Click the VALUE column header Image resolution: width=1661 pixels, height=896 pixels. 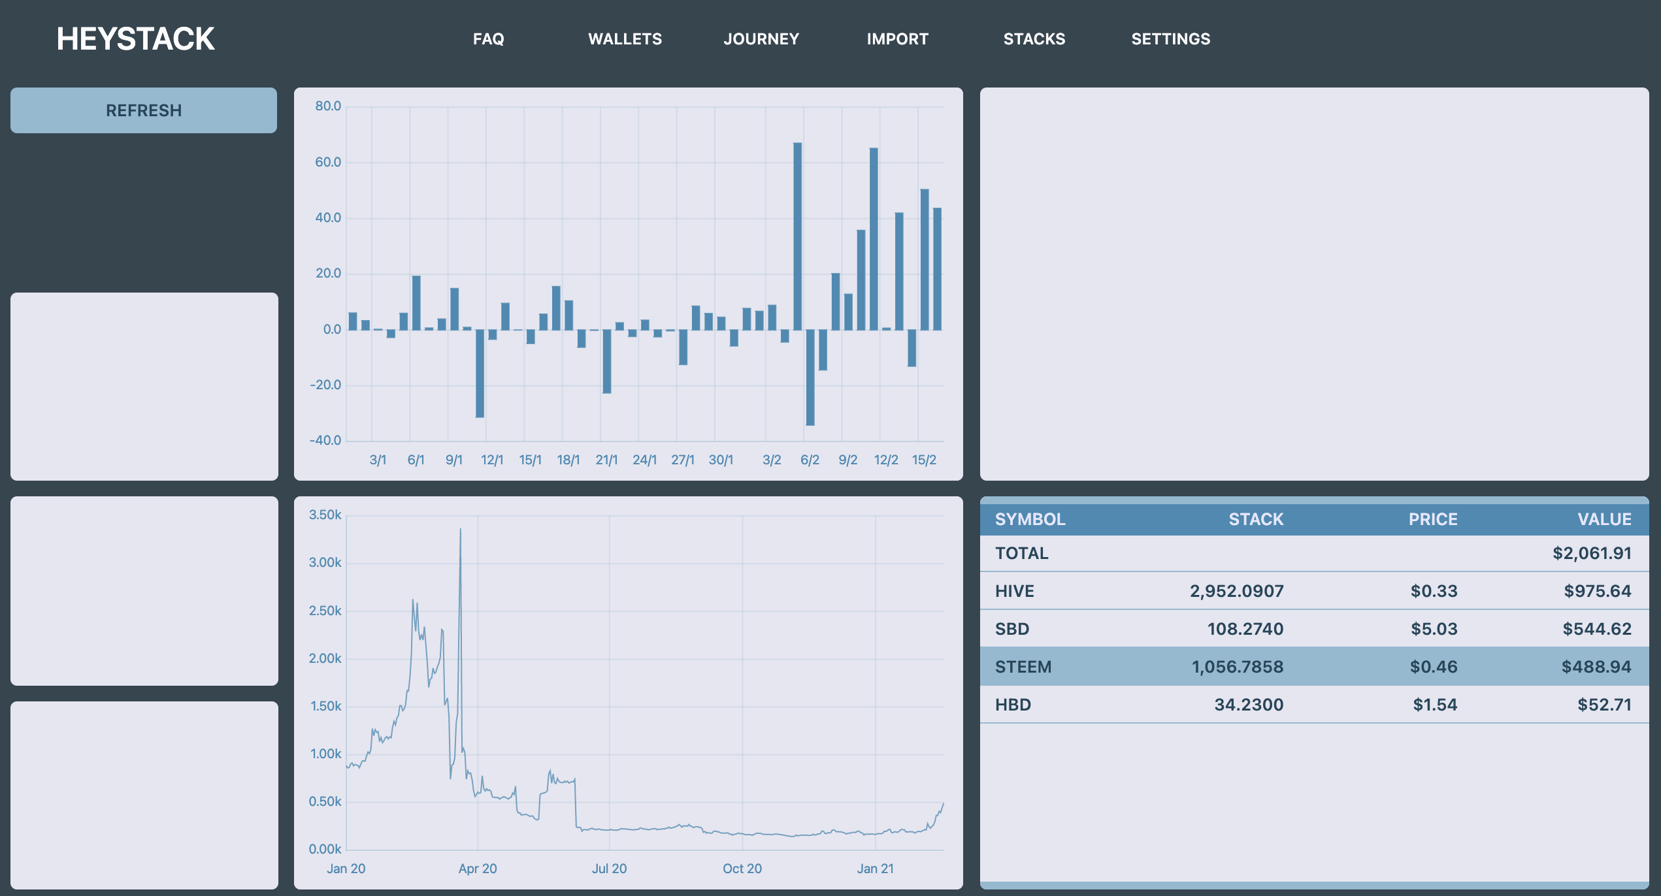[1604, 519]
